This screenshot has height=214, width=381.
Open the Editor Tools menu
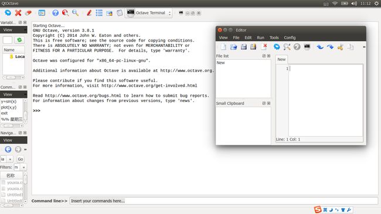274,38
